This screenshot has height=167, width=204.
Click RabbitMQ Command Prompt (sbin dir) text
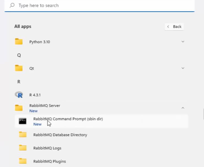click(x=68, y=119)
